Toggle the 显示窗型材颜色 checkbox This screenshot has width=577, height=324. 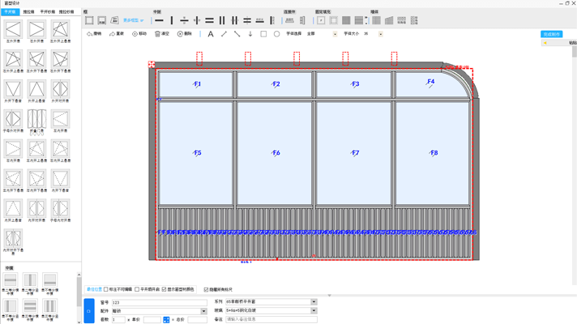[165, 289]
